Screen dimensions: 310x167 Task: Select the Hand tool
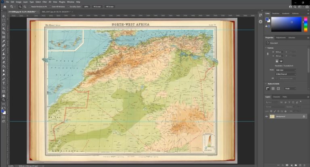(4, 96)
